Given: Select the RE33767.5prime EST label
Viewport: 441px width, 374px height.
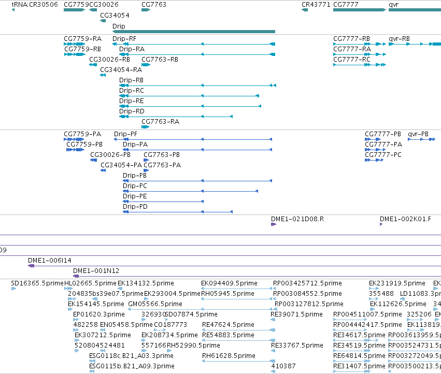Looking at the screenshot, I should coord(297,346).
